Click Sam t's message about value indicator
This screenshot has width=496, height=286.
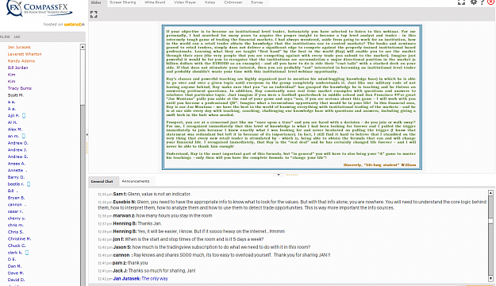(x=144, y=194)
